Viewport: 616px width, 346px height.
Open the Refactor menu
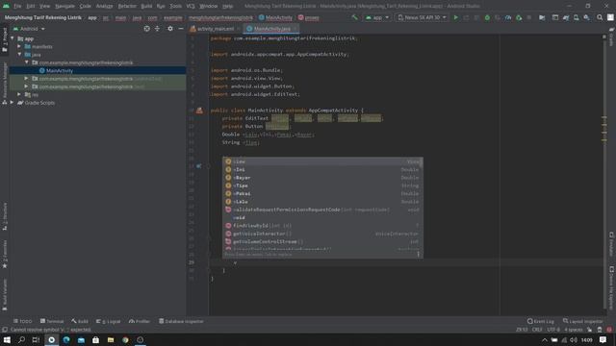pyautogui.click(x=127, y=6)
